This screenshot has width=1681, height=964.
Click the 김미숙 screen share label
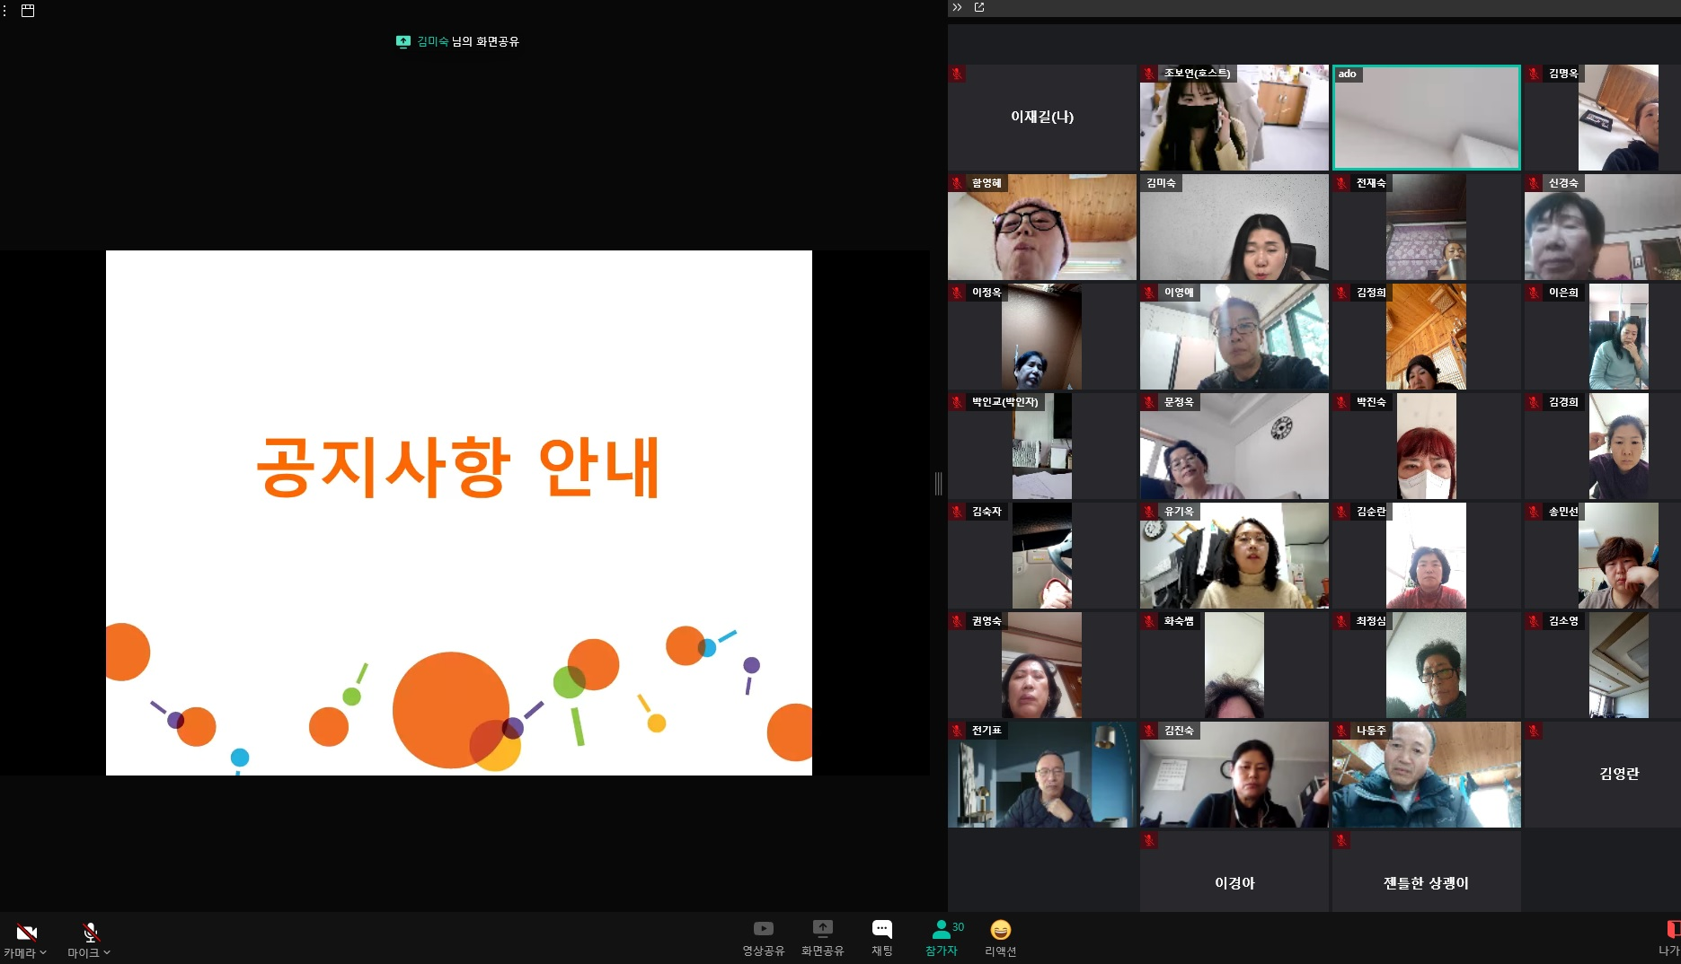457,41
